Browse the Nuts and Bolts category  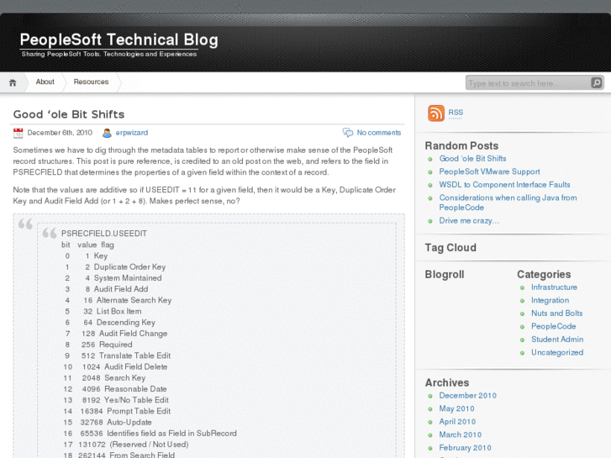click(x=557, y=313)
